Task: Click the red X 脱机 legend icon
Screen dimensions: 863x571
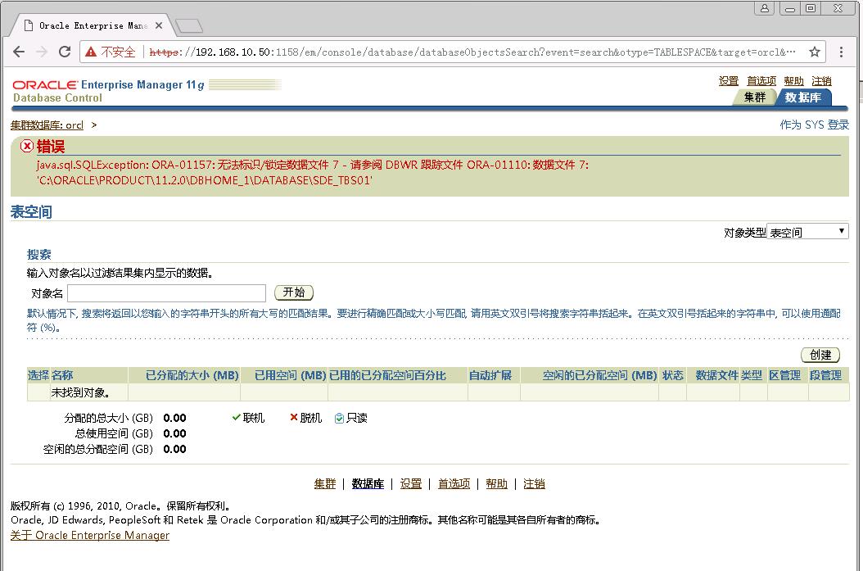Action: click(294, 417)
